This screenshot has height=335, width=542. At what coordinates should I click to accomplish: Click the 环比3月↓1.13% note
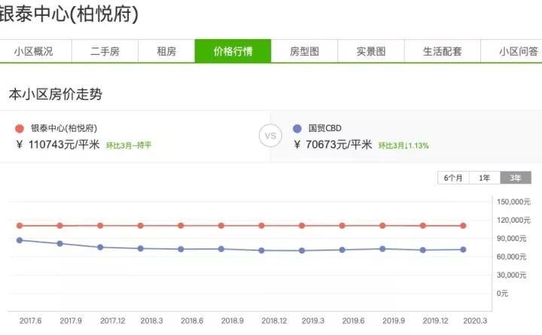click(x=403, y=145)
